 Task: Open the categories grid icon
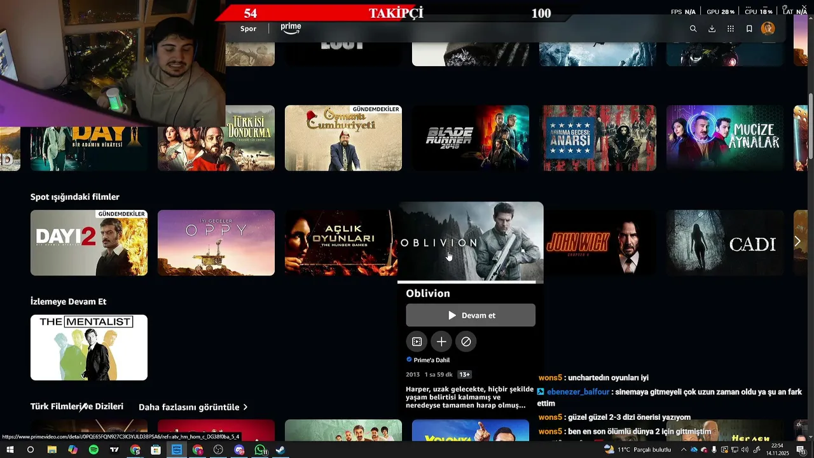point(731,29)
